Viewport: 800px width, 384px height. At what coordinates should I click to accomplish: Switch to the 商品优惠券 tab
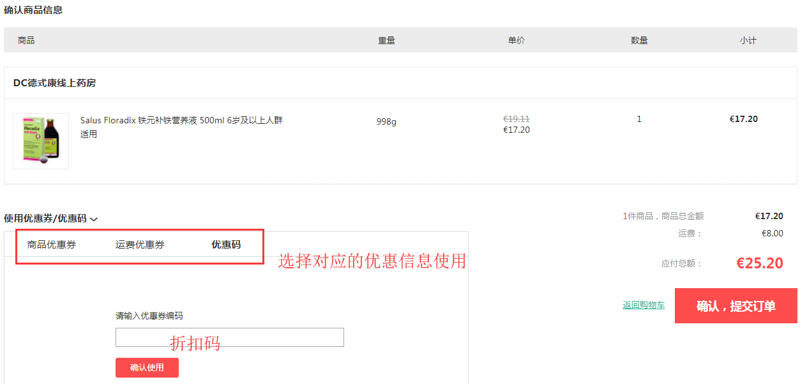point(52,245)
